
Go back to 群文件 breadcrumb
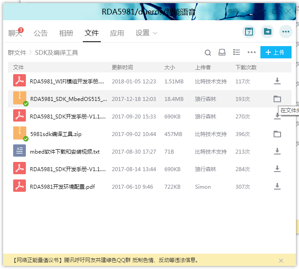[17, 53]
